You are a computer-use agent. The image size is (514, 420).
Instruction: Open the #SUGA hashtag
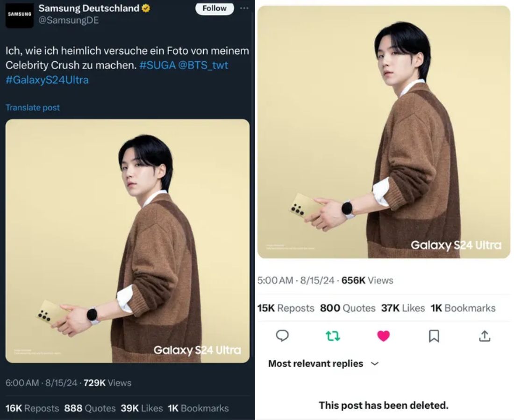[x=157, y=65]
